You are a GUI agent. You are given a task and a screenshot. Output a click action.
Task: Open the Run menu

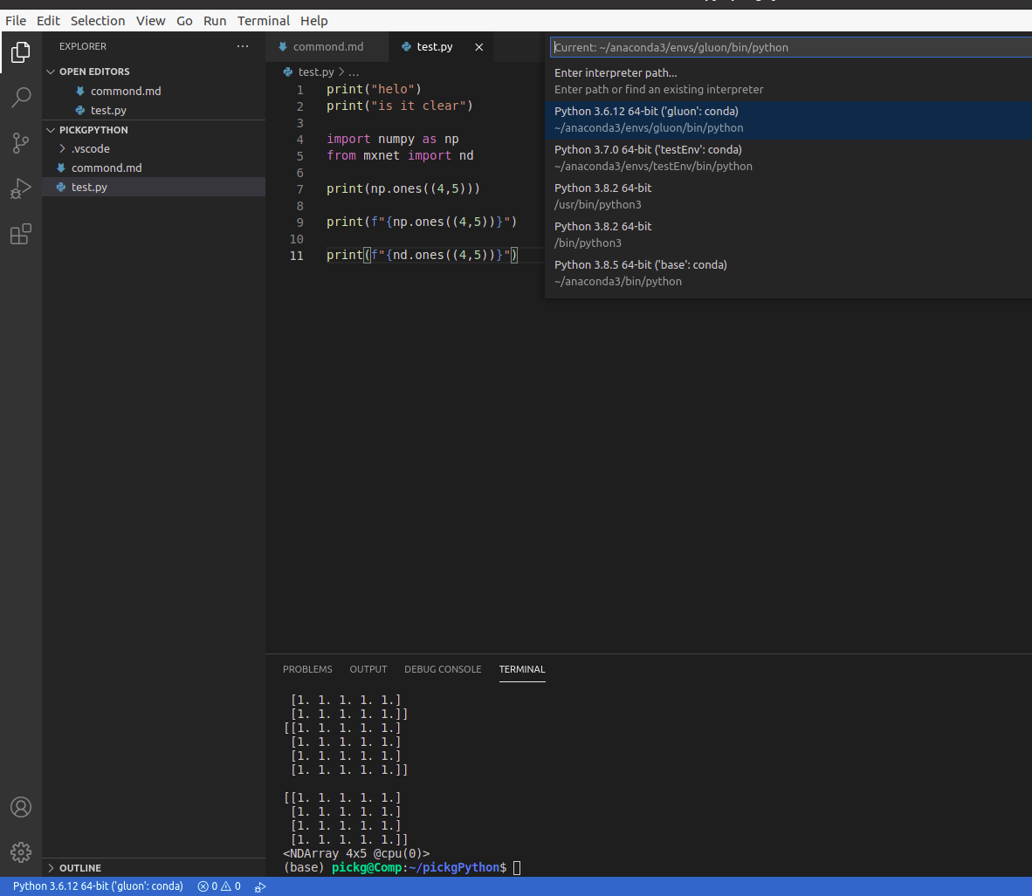[x=215, y=21]
